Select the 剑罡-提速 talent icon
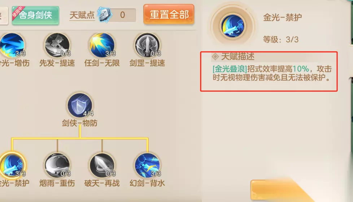The height and width of the screenshot is (202, 353). 147,46
